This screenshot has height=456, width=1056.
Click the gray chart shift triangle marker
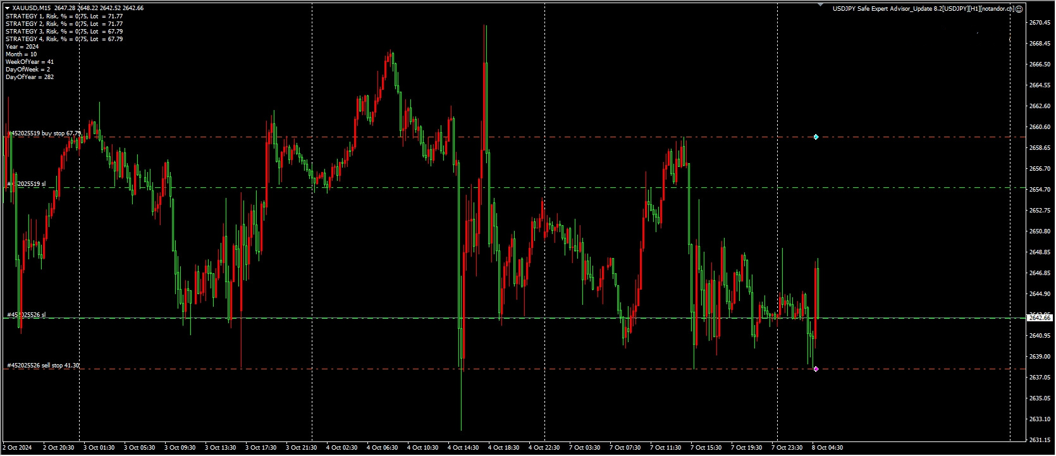click(821, 5)
